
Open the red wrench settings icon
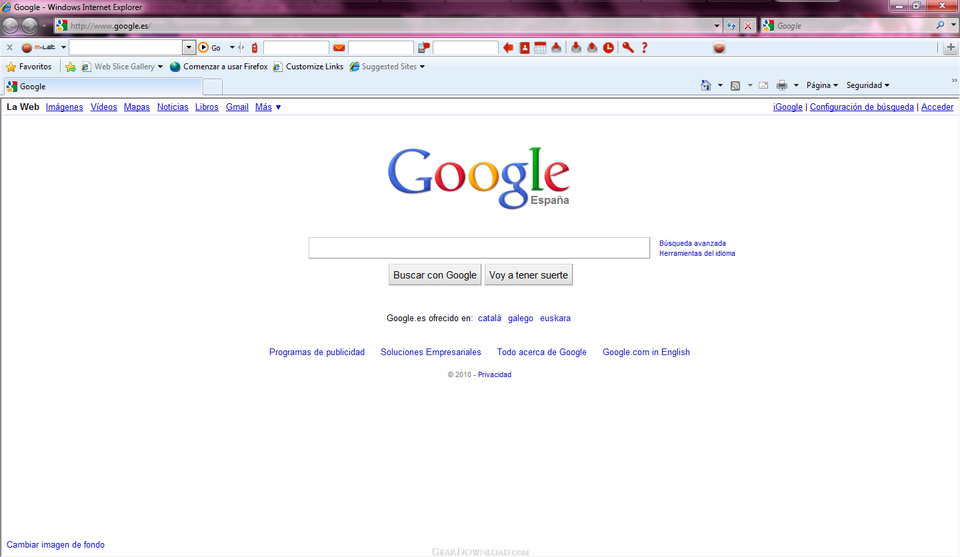point(628,47)
